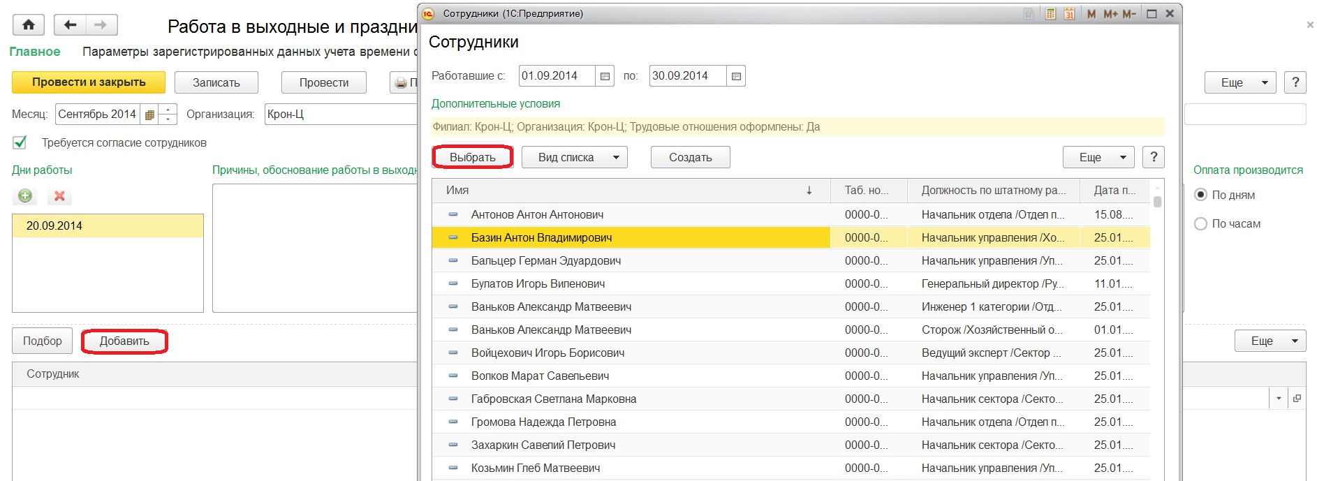Viewport: 1317px width, 481px height.
Task: Open the calculator from the dialog title bar
Action: click(x=1050, y=14)
